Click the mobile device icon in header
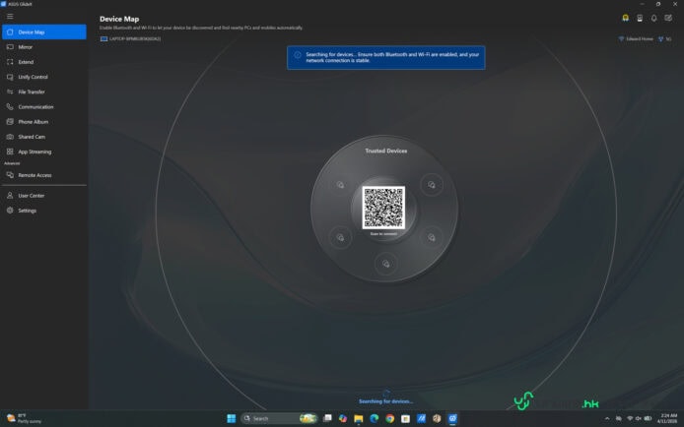The width and height of the screenshot is (684, 427). coord(640,18)
